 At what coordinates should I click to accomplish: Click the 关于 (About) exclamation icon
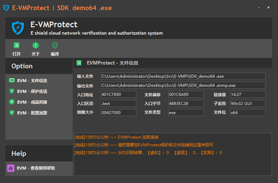coord(36,45)
